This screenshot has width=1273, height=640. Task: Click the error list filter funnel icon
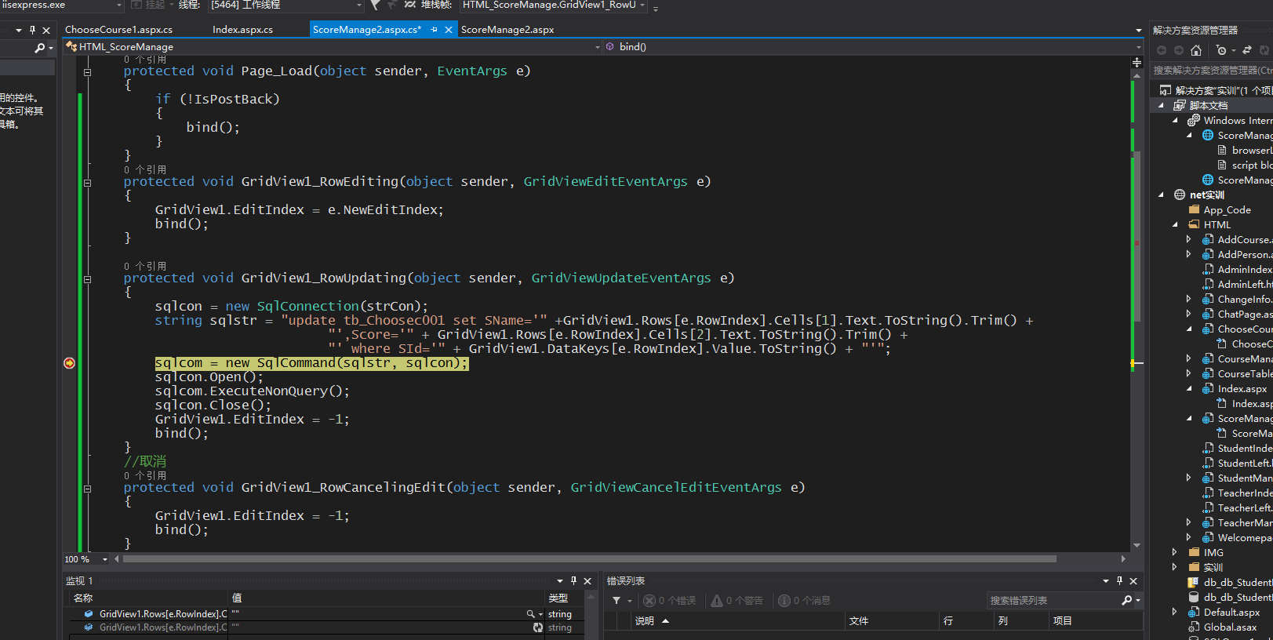pos(616,601)
